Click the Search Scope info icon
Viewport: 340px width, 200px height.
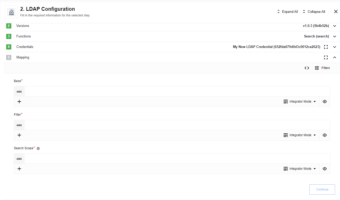click(38, 148)
